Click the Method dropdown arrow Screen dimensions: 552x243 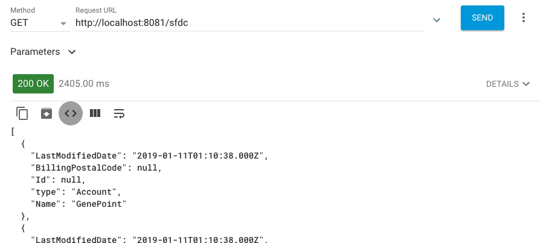63,24
